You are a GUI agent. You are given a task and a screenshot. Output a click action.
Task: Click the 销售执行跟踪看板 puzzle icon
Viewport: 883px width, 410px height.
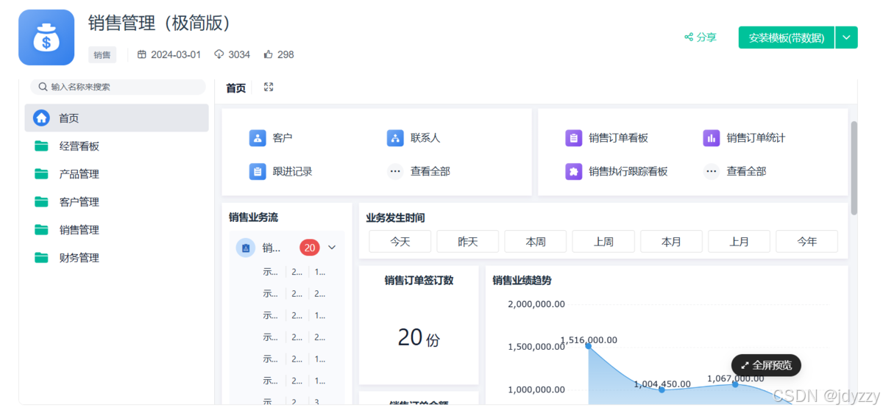[573, 171]
